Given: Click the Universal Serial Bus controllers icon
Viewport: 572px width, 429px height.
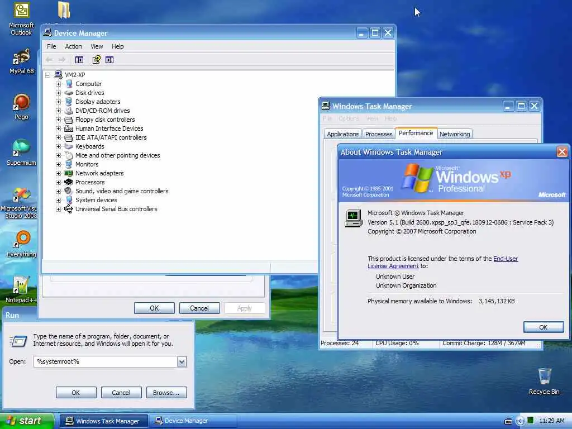Looking at the screenshot, I should (x=69, y=209).
